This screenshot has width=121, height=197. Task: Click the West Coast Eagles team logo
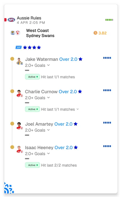click(13, 33)
